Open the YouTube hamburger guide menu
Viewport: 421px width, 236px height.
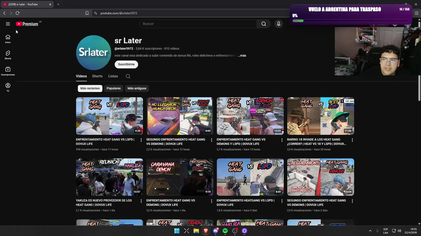tap(8, 24)
